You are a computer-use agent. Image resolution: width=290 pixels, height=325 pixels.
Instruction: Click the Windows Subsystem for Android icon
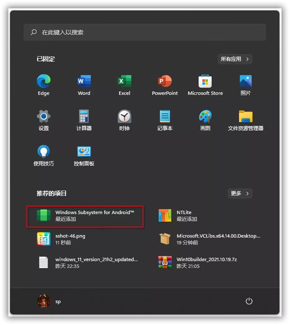[44, 215]
